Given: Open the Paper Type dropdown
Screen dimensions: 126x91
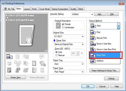Looking at the screenshot, I should [x=69, y=72].
